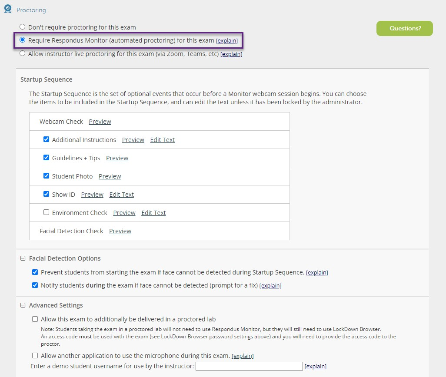The width and height of the screenshot is (446, 377).
Task: Preview the Webcam Check
Action: coord(100,121)
